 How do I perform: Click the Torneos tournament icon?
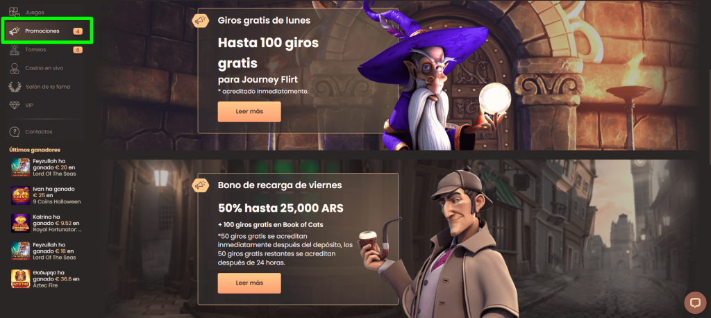point(15,49)
